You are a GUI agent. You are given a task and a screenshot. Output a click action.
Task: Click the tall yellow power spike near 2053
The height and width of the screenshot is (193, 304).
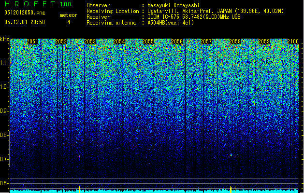(79, 189)
